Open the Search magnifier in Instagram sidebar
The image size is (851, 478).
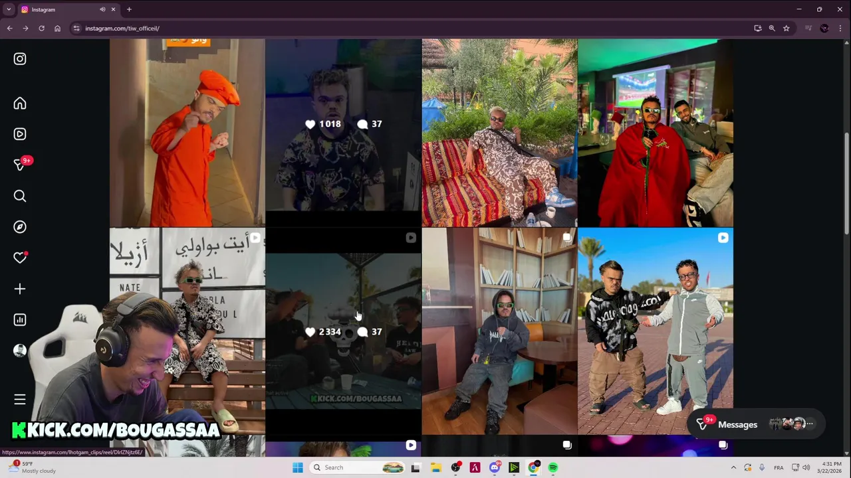(x=20, y=196)
